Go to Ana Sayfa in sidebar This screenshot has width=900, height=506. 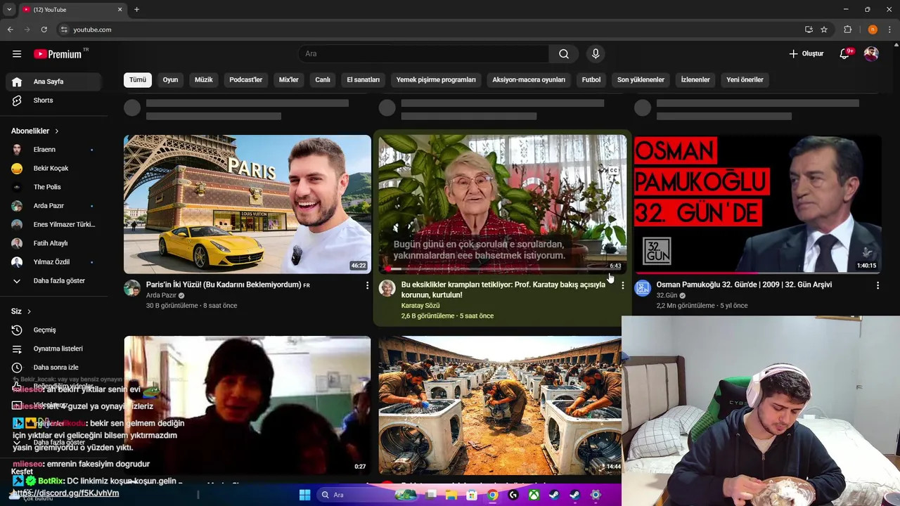(x=53, y=82)
